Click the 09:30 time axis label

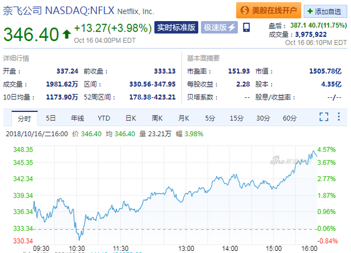click(x=41, y=249)
